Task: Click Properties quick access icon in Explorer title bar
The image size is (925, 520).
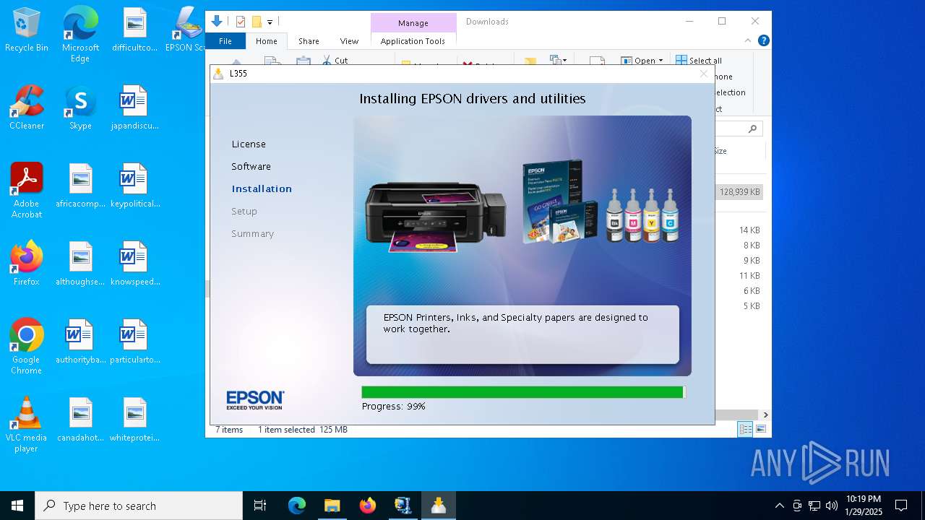Action: [241, 22]
